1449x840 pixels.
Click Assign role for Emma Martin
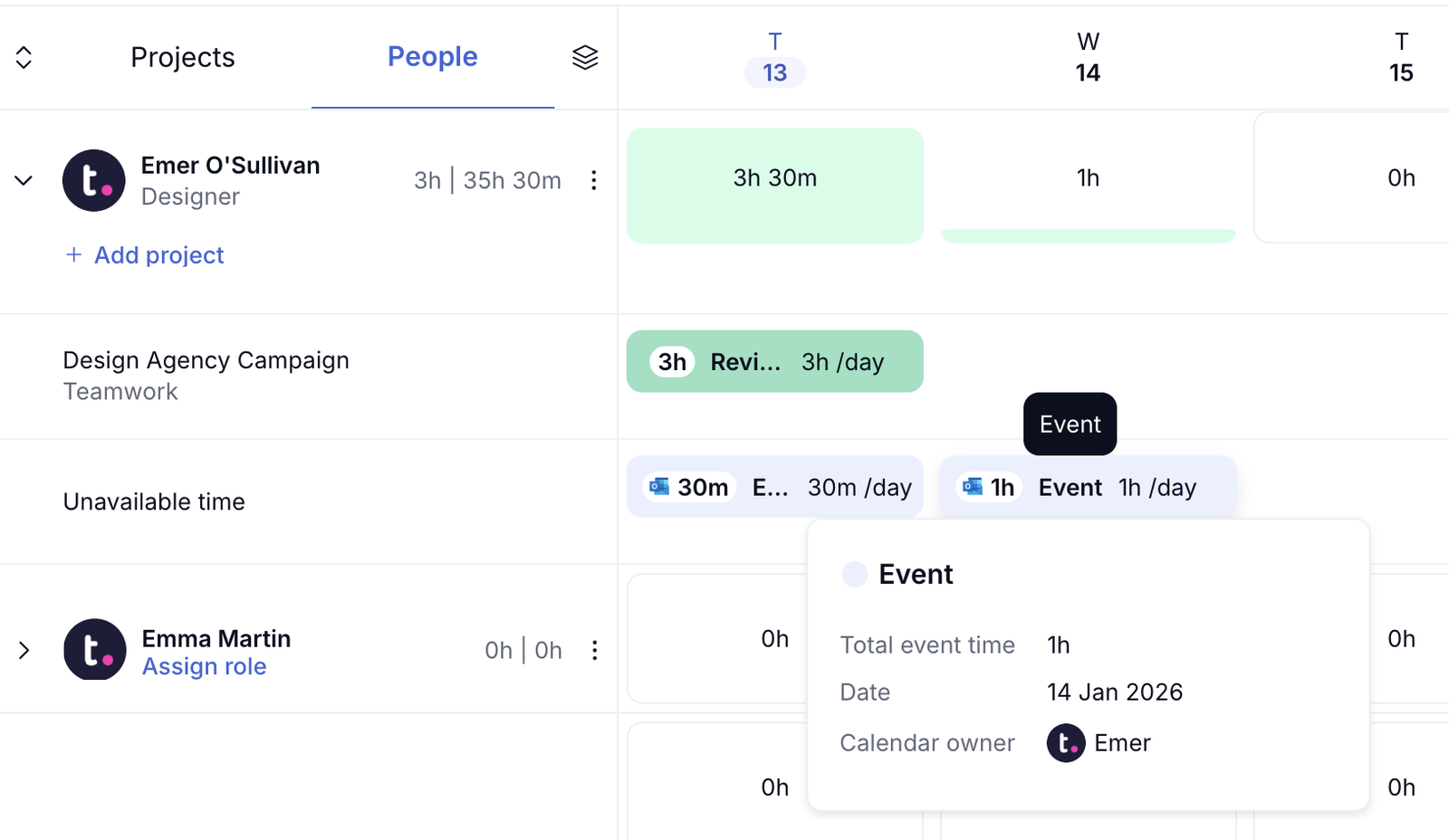(x=204, y=667)
